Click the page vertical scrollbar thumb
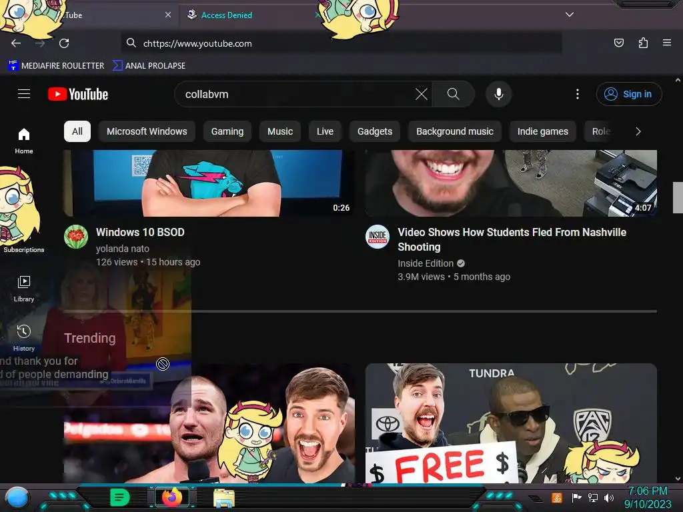 [x=678, y=197]
